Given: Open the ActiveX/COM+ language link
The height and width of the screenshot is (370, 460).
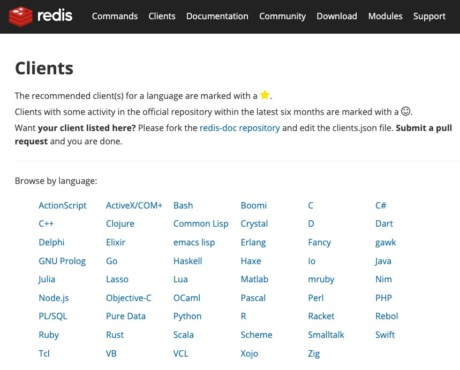Looking at the screenshot, I should coord(134,205).
